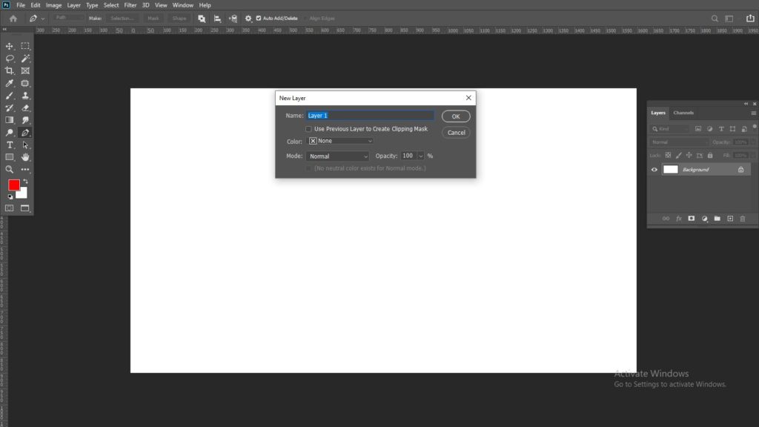Open the Path Alignment options
This screenshot has width=759, height=427.
click(x=217, y=19)
